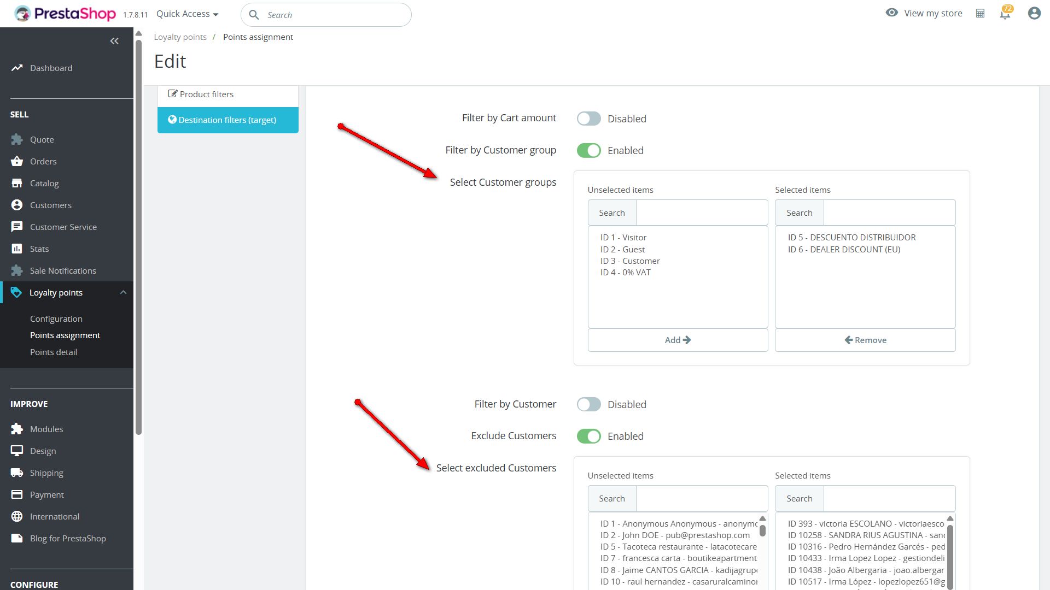Click the notifications bell icon
Image resolution: width=1050 pixels, height=590 pixels.
click(x=1005, y=14)
